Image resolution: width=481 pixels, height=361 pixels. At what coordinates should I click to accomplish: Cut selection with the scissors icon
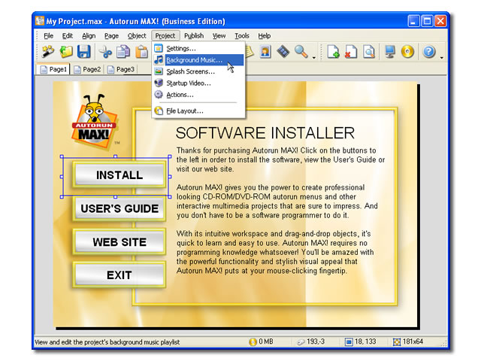105,52
